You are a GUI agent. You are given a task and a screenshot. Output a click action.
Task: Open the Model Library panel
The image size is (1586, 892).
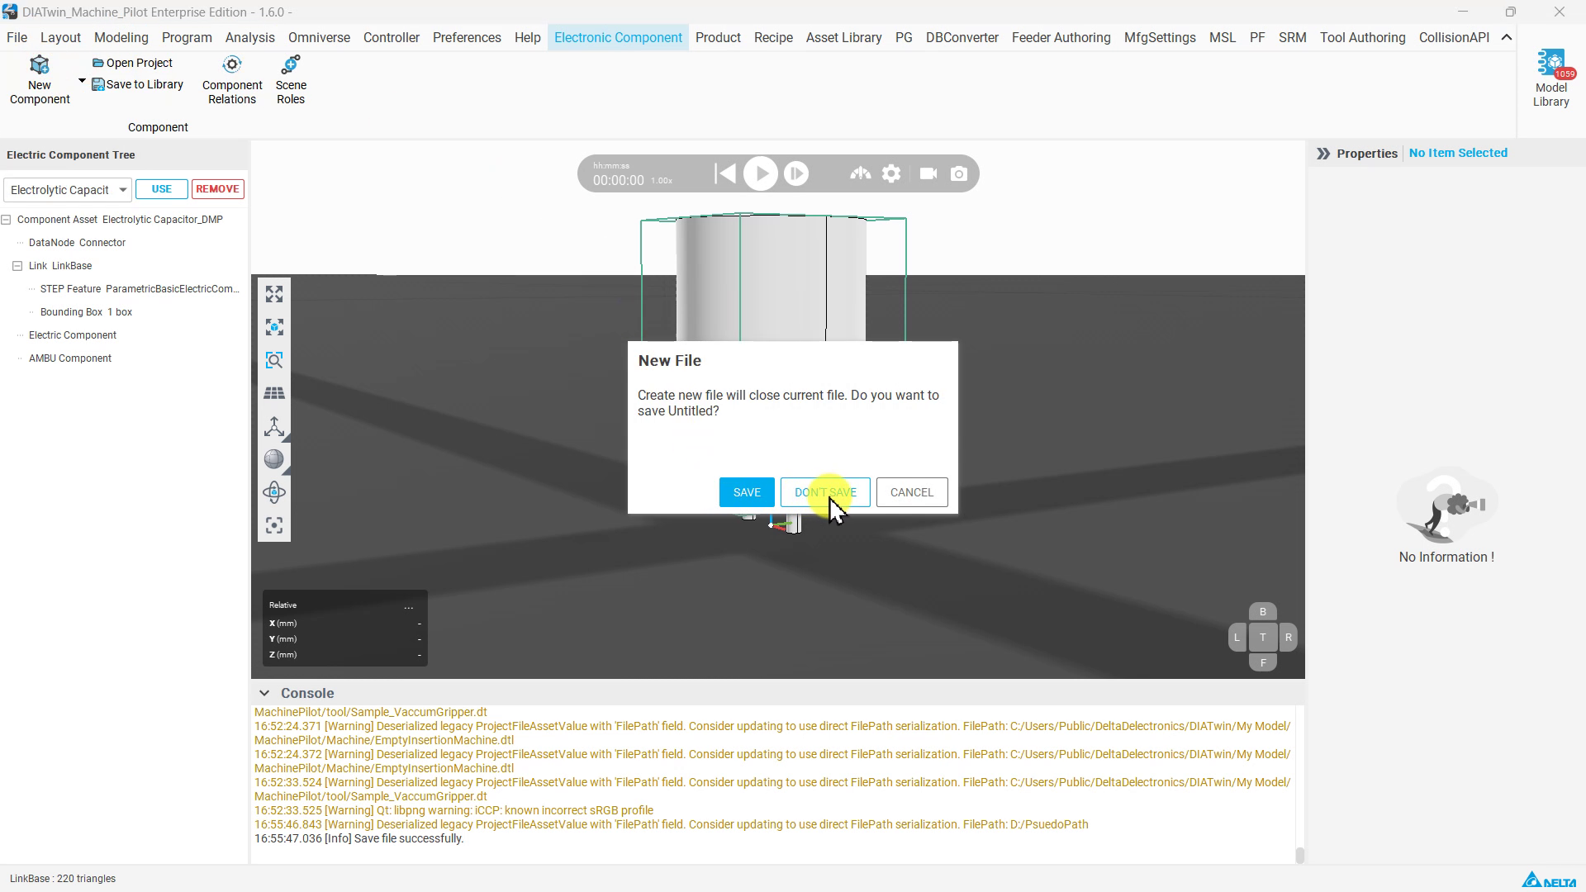1550,78
